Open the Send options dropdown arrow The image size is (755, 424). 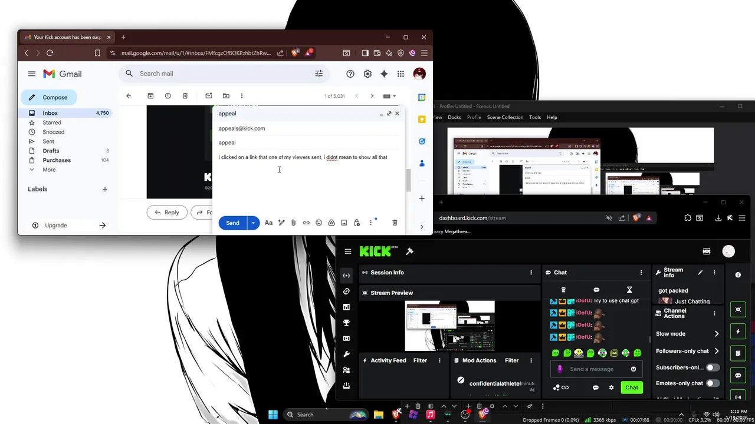[x=253, y=223]
